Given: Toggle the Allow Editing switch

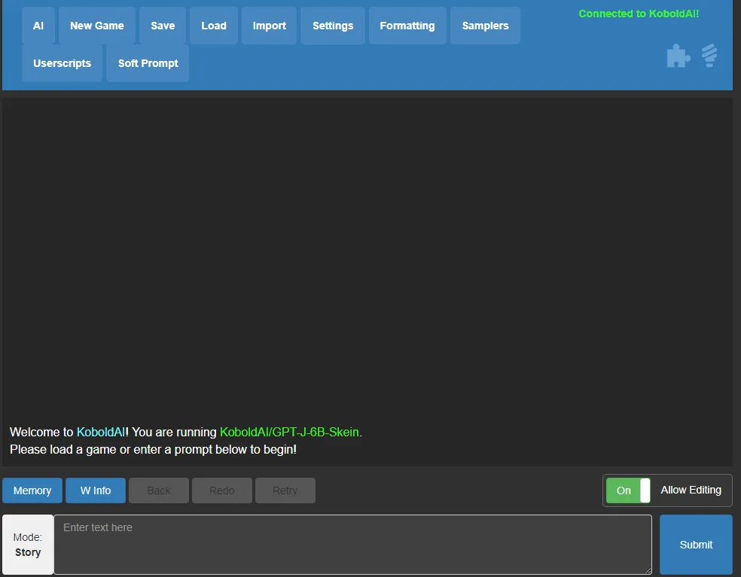Looking at the screenshot, I should [628, 490].
